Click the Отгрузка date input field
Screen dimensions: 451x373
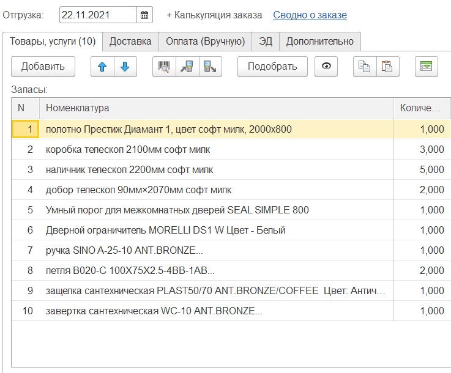[x=98, y=15]
